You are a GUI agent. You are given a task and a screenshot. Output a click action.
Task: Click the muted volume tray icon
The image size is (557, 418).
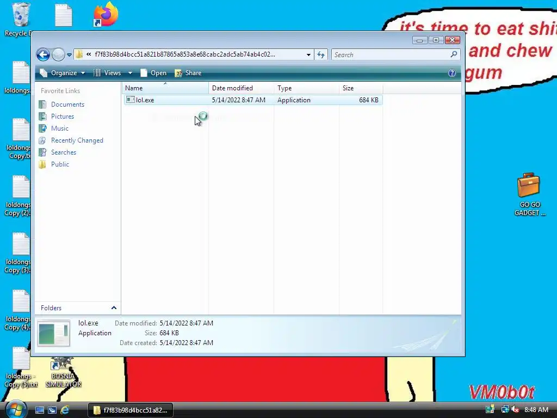click(516, 409)
